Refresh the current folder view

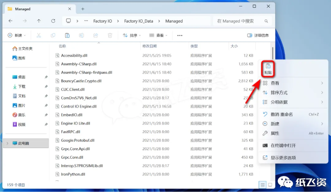coord(53,21)
